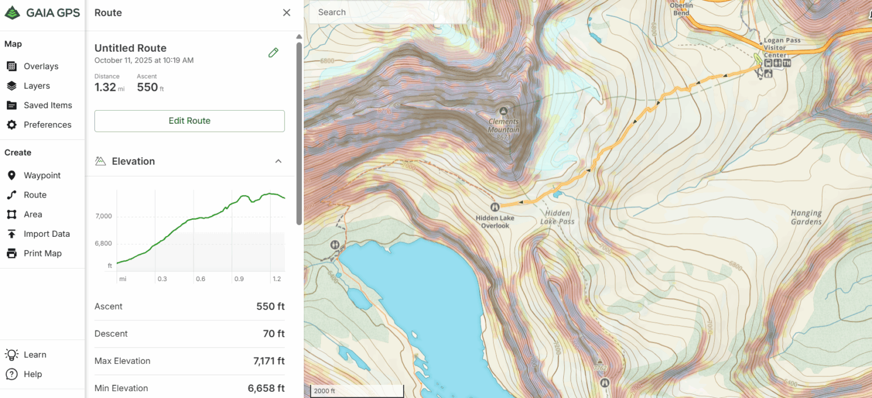Select the Route creation icon
This screenshot has height=398, width=872.
point(11,195)
